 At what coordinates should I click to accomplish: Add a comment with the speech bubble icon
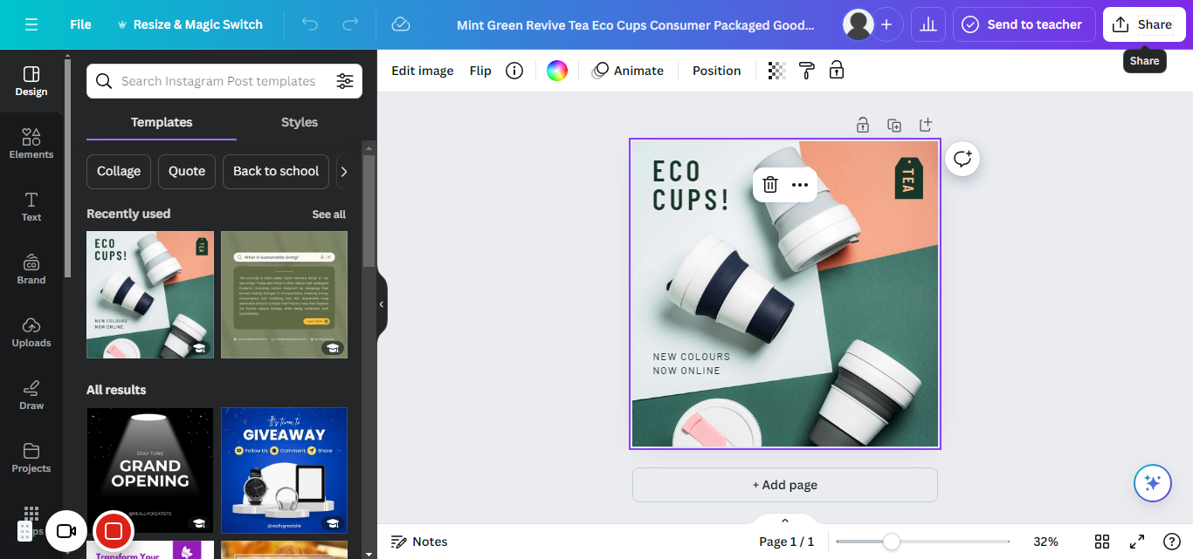point(962,158)
